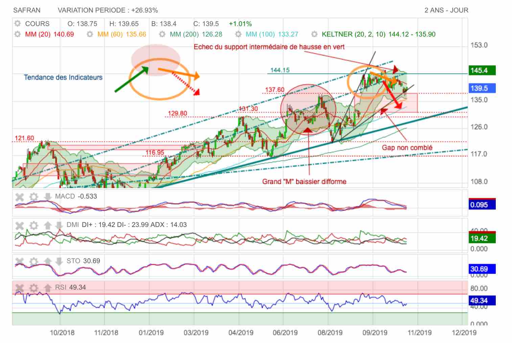Click the blue 139.5 current price tag
This screenshot has width=512, height=343.
(x=482, y=88)
